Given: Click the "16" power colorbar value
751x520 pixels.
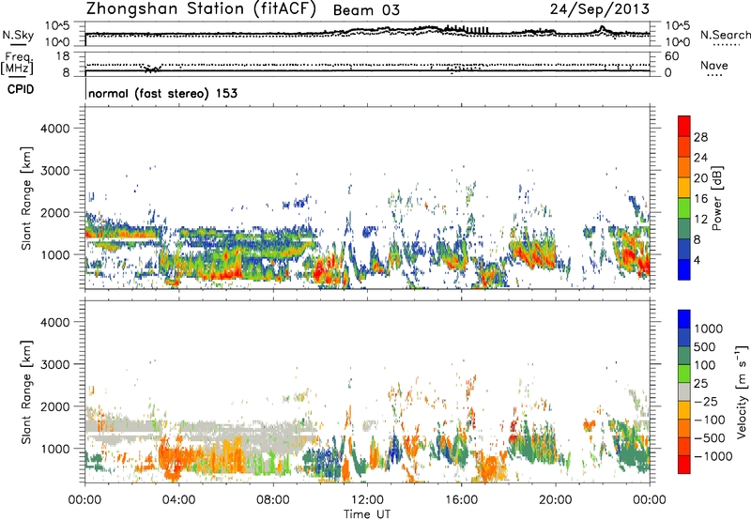Looking at the screenshot, I should (700, 199).
